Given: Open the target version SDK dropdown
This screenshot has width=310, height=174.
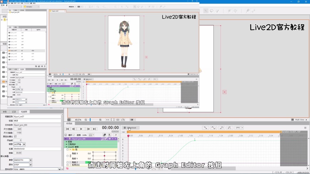Looking at the screenshot, I should [60, 169].
